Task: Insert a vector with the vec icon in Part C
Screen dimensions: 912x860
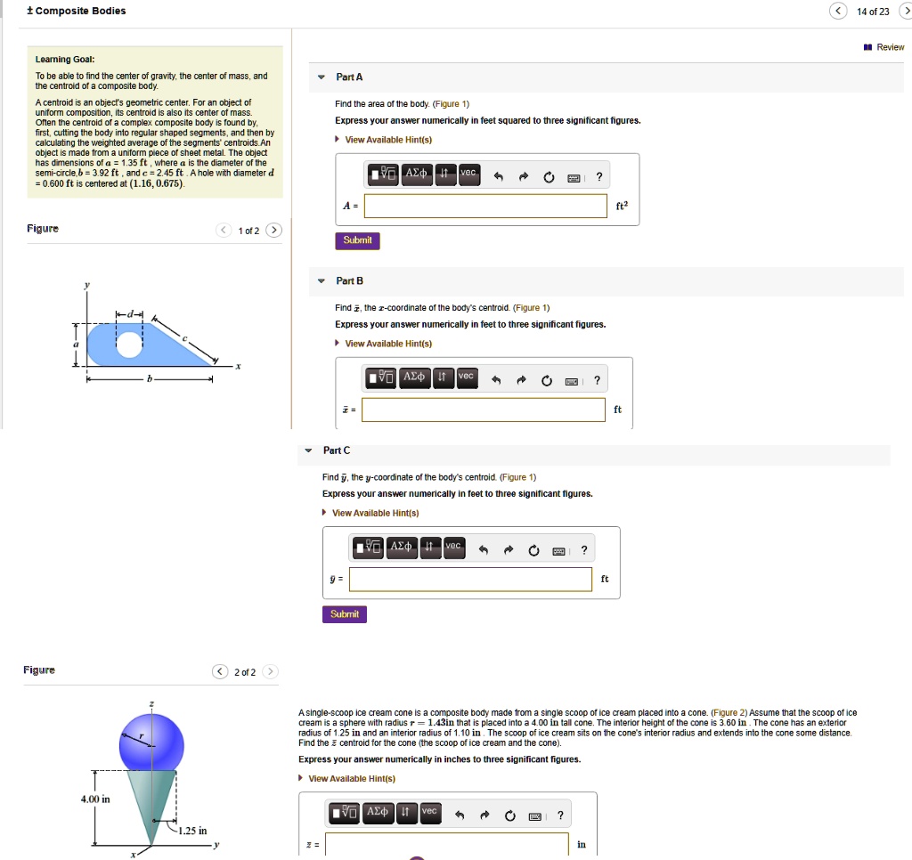Action: pos(453,548)
